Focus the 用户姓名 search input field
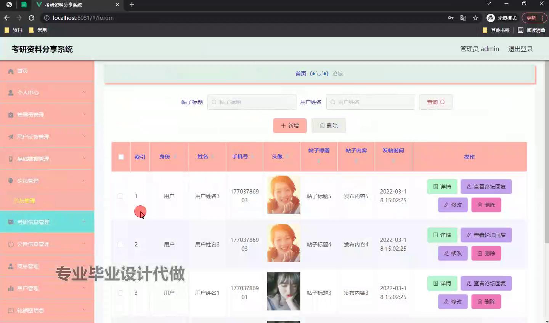Viewport: 549px width, 323px height. click(x=371, y=102)
